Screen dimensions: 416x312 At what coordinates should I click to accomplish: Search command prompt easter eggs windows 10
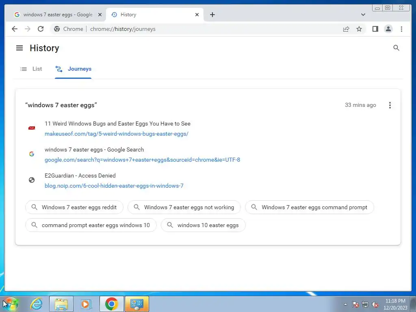91,225
